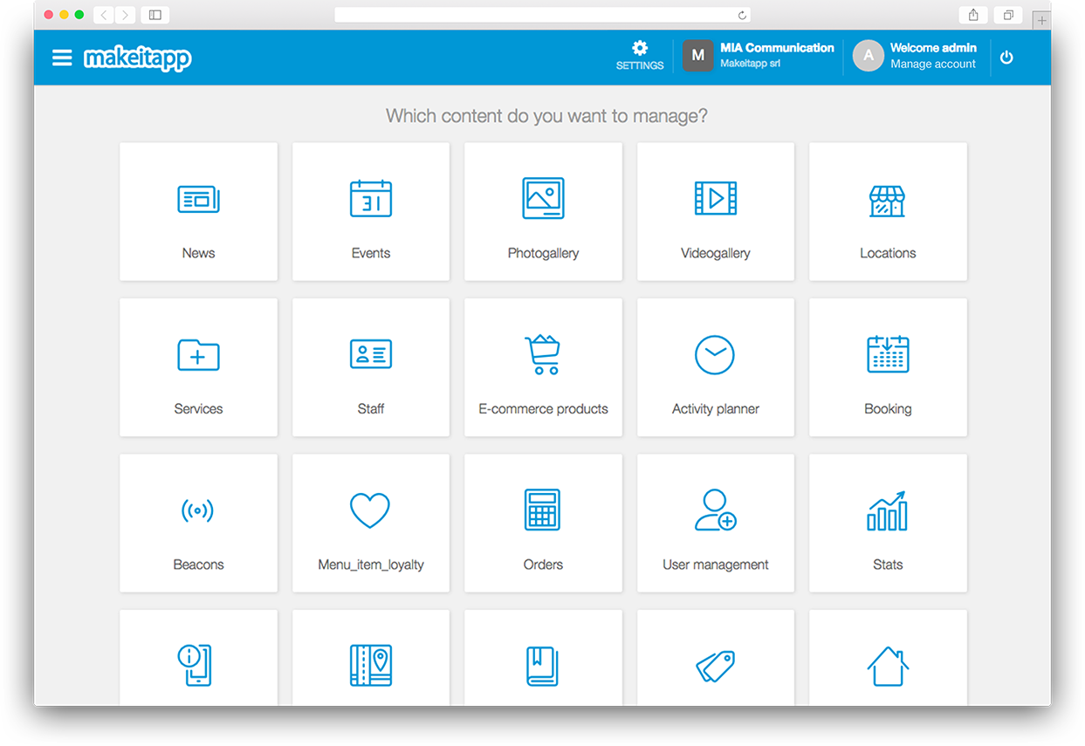Open the Booking calendar icon
Viewport: 1085px width, 746px height.
click(x=888, y=354)
